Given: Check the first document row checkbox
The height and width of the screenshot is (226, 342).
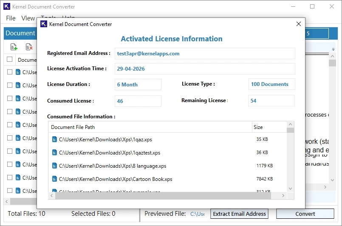Looking at the screenshot, I should (10, 72).
